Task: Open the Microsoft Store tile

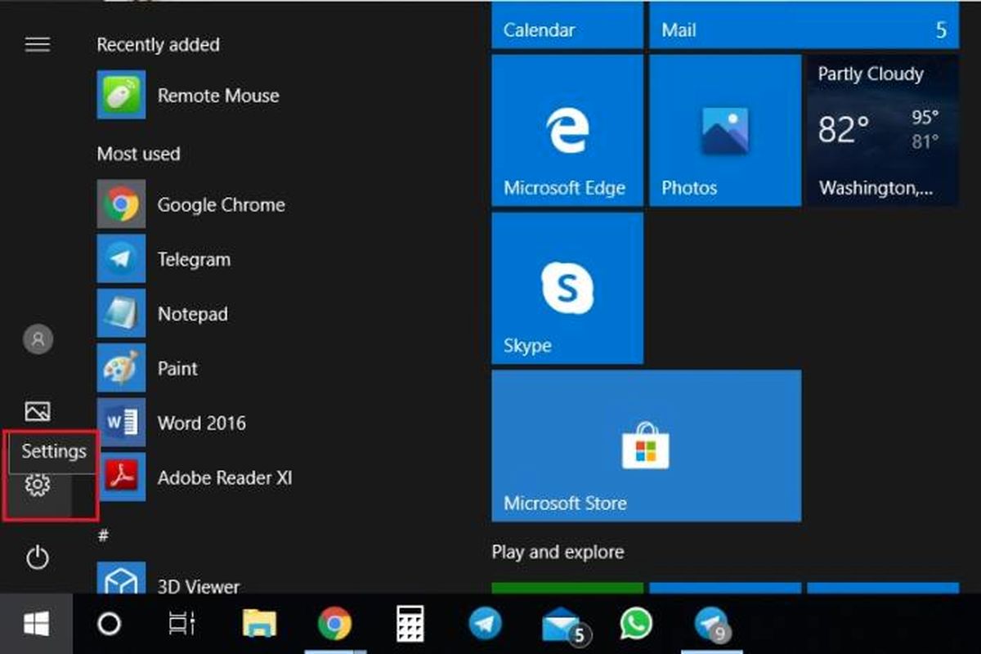Action: 646,446
